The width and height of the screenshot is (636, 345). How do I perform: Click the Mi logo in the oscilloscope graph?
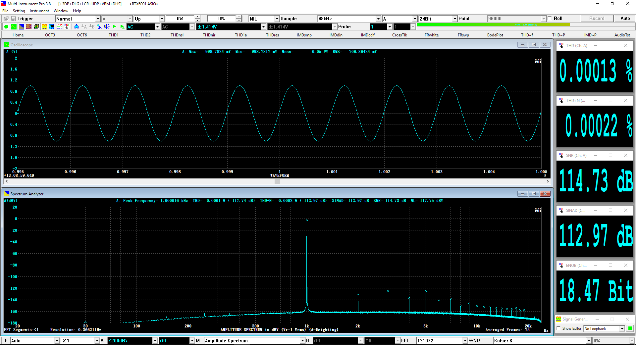(x=538, y=61)
